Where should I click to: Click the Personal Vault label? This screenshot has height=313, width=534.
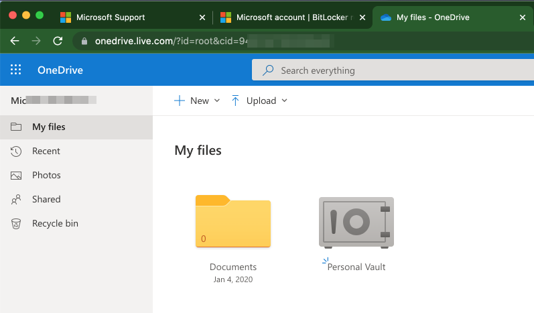coord(356,267)
